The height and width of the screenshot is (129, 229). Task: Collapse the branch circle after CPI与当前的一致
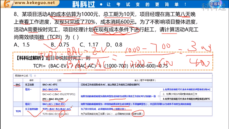[159, 96]
